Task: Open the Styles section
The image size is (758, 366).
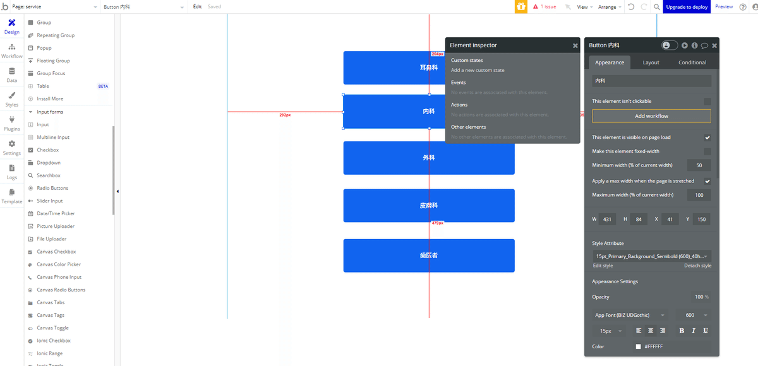Action: coord(11,99)
